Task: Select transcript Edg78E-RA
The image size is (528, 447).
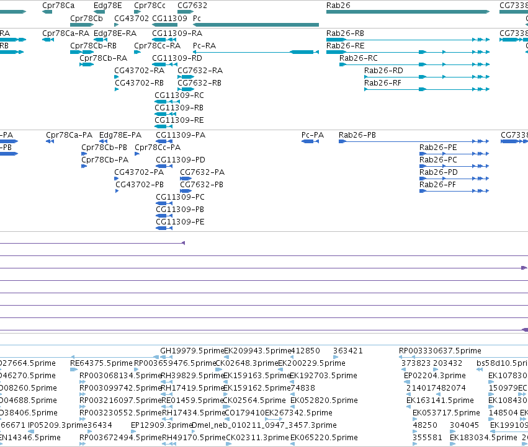Action: tap(115, 33)
